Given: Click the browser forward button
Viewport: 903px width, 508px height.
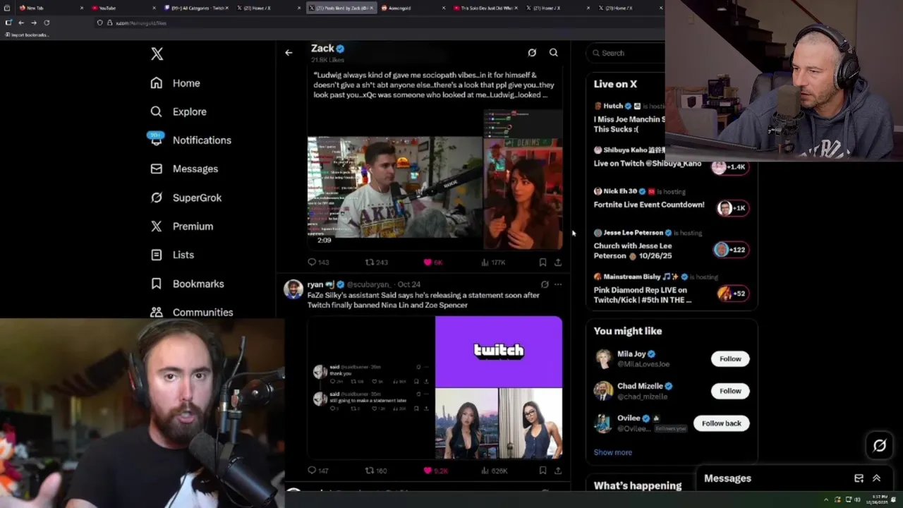Looking at the screenshot, I should [34, 23].
